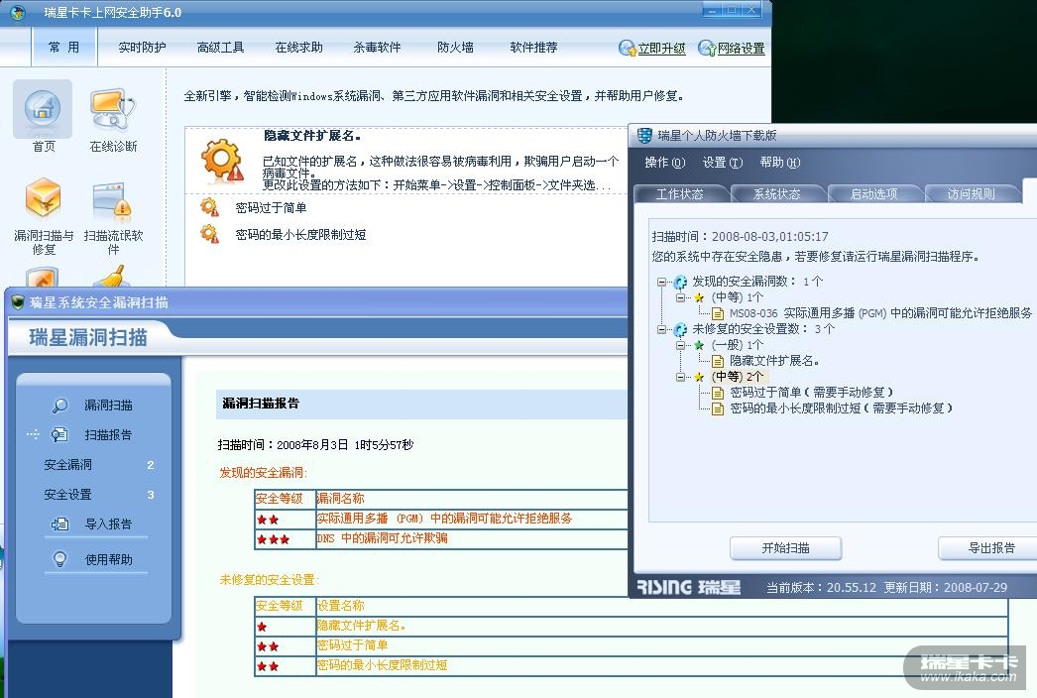Image resolution: width=1037 pixels, height=698 pixels.
Task: Select 密码的最小长度限制过短(需要手动修复) tree item
Action: tap(842, 408)
